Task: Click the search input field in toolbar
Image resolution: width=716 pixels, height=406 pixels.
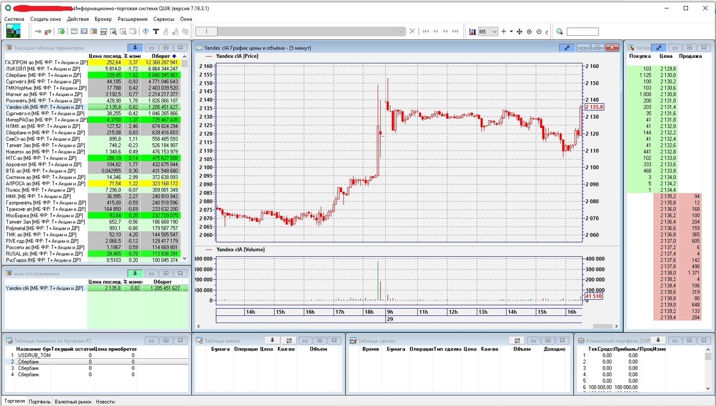Action: (x=582, y=31)
